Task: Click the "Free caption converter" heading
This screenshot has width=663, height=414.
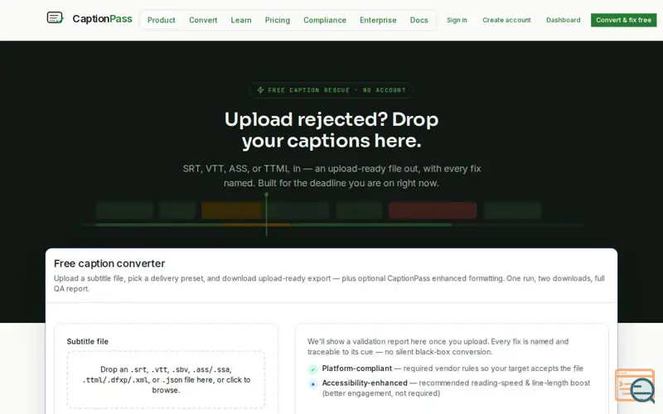Action: click(109, 263)
